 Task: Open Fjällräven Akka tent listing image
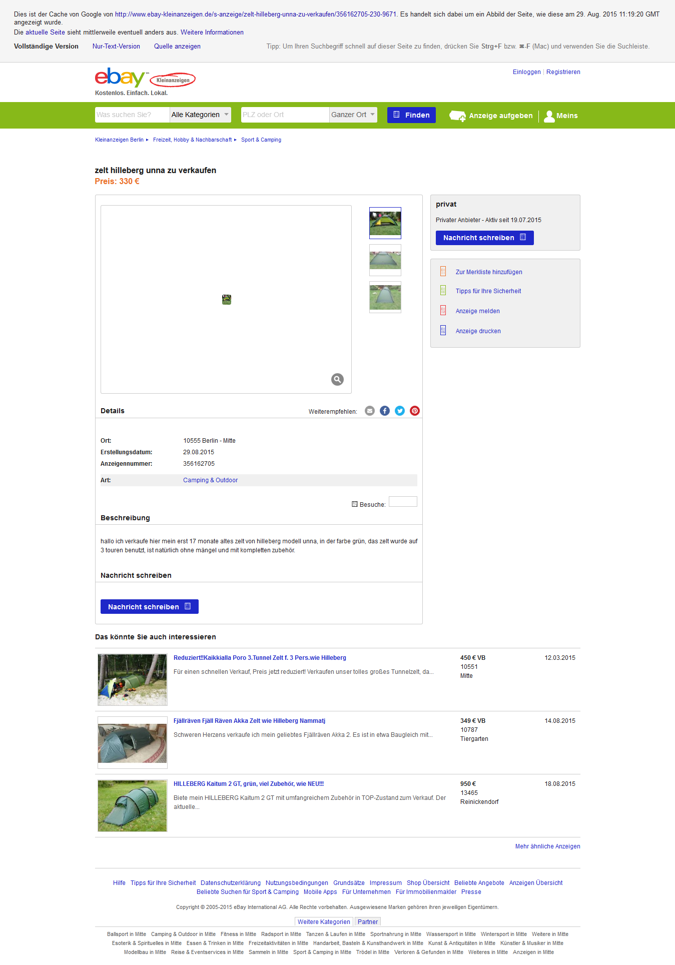[133, 742]
